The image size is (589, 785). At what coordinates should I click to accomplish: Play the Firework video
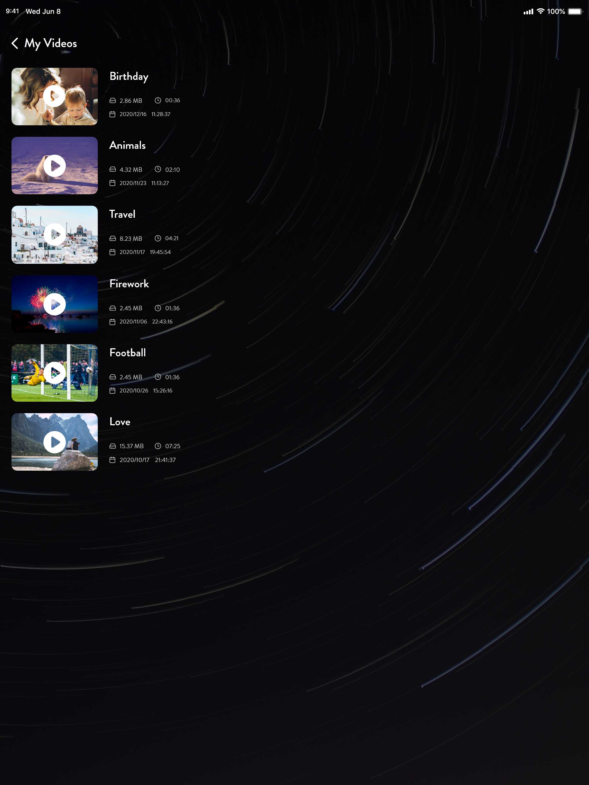[54, 304]
